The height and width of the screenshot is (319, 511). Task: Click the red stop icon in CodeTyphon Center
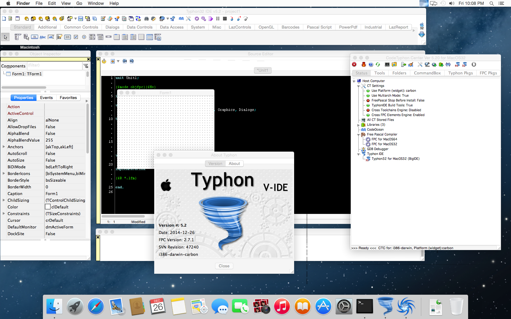354,64
